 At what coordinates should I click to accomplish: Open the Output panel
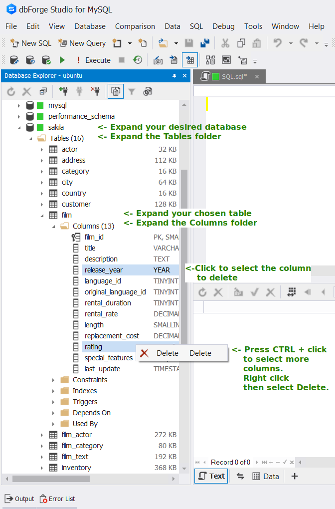(19, 499)
